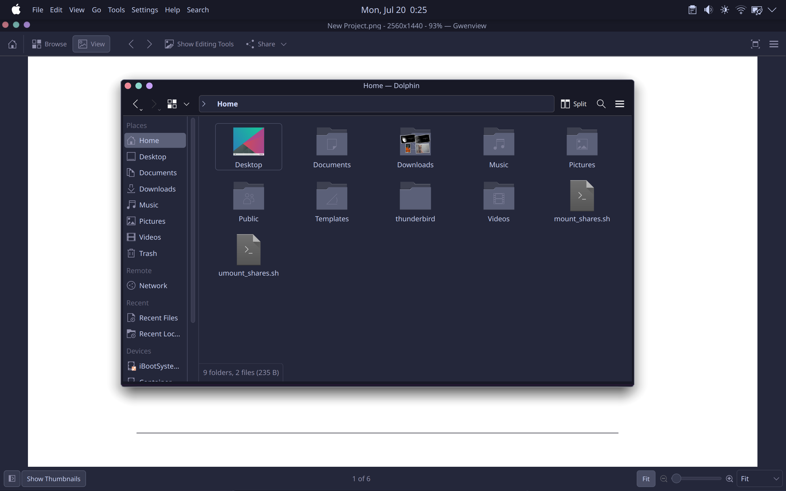
Task: Select iBootSyste... device in Dolphin sidebar
Action: [x=155, y=366]
